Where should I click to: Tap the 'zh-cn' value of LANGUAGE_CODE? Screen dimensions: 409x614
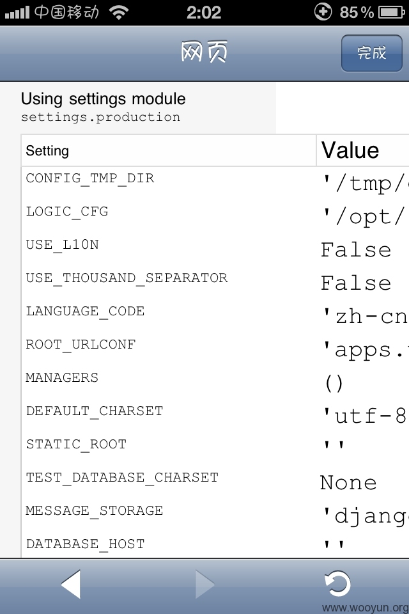[365, 317]
